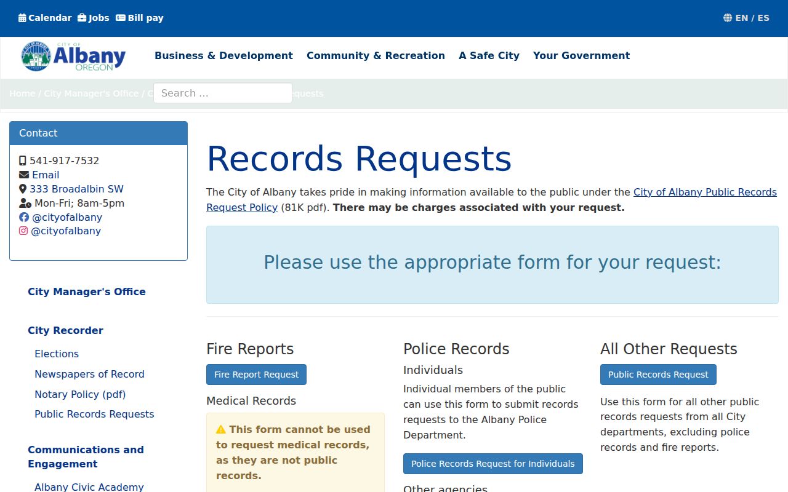Select Albany Civic Academy in sidebar
Viewport: 788px width, 492px height.
89,486
